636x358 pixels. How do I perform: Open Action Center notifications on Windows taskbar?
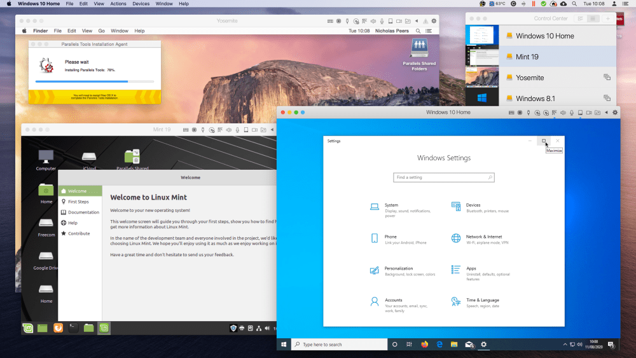pos(611,345)
